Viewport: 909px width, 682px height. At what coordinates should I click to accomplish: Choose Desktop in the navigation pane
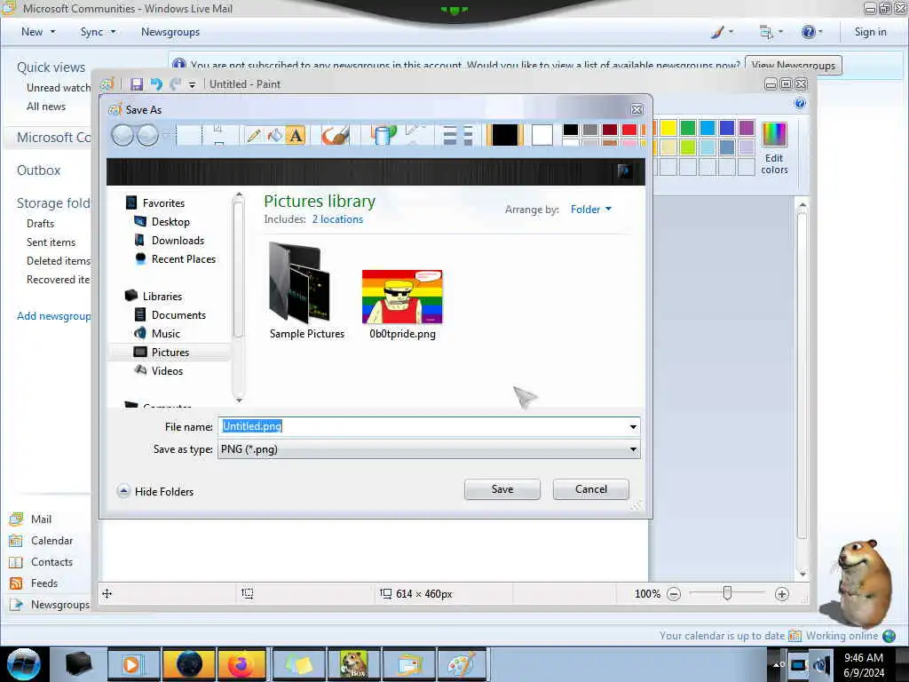(x=170, y=221)
